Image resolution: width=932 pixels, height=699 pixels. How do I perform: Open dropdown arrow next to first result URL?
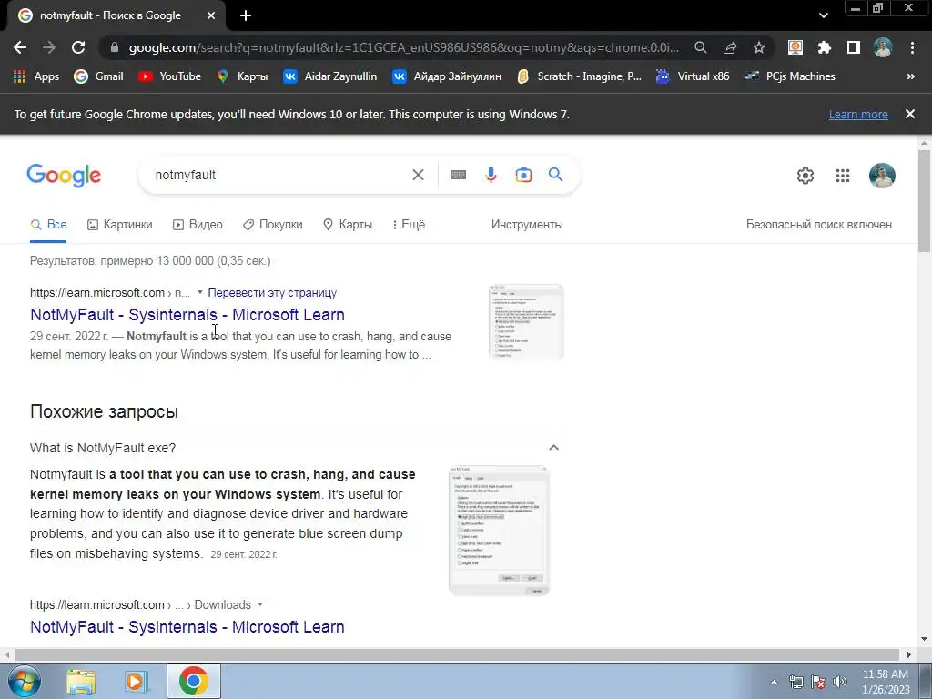199,292
